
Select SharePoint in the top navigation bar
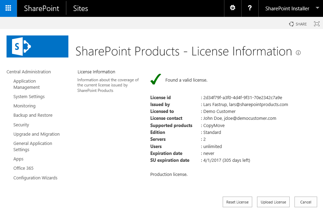(41, 8)
